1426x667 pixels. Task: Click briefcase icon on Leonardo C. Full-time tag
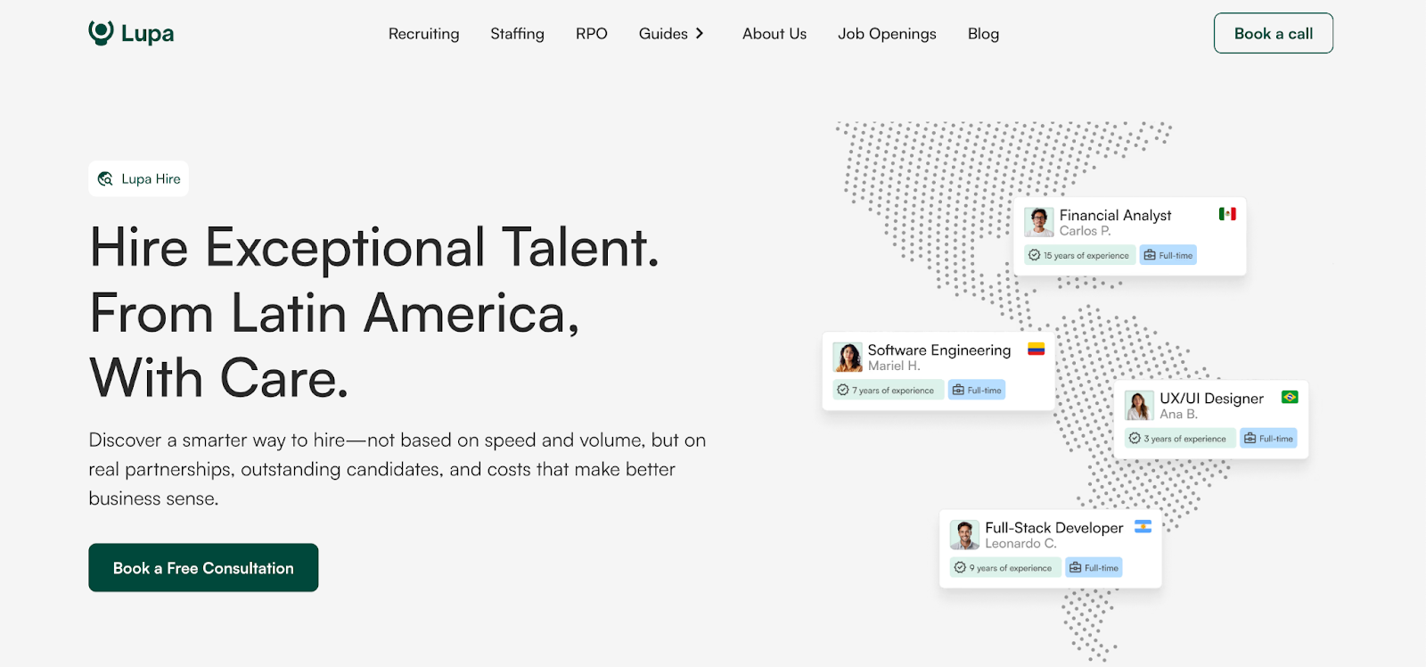pos(1075,567)
